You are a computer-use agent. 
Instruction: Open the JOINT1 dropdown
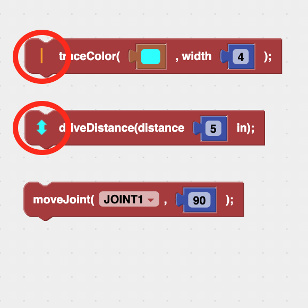[129, 199]
